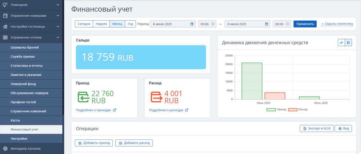This screenshot has height=154, width=361.
Task: Open Обслуживание номеров
Action: [31, 93]
